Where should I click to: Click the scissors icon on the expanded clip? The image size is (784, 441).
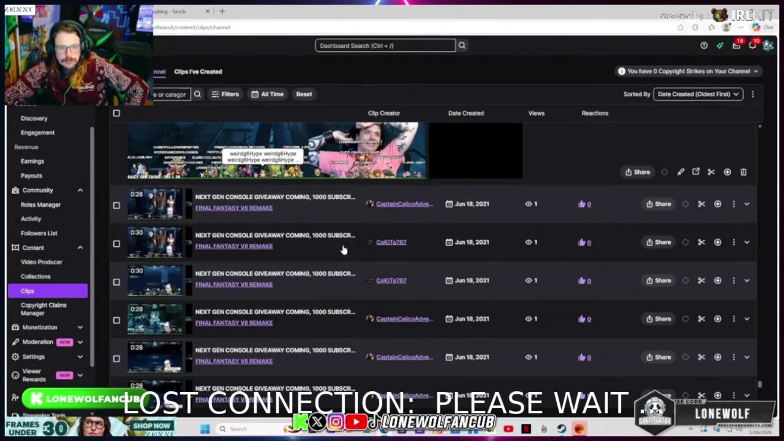click(711, 172)
